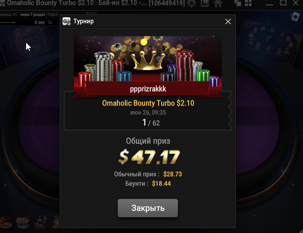Open the slot machine 777 game icon
Image resolution: width=303 pixels, height=233 pixels.
click(x=23, y=222)
